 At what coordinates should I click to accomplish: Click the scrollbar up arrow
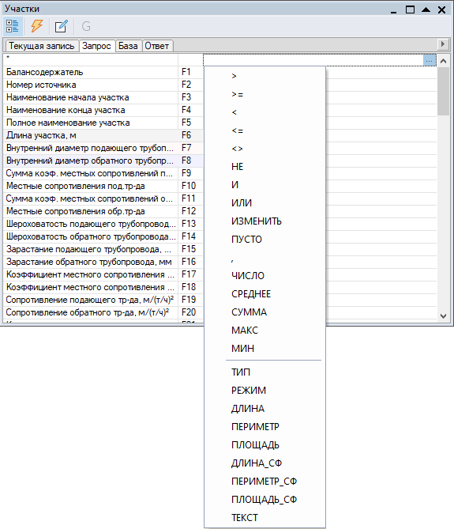[x=443, y=61]
